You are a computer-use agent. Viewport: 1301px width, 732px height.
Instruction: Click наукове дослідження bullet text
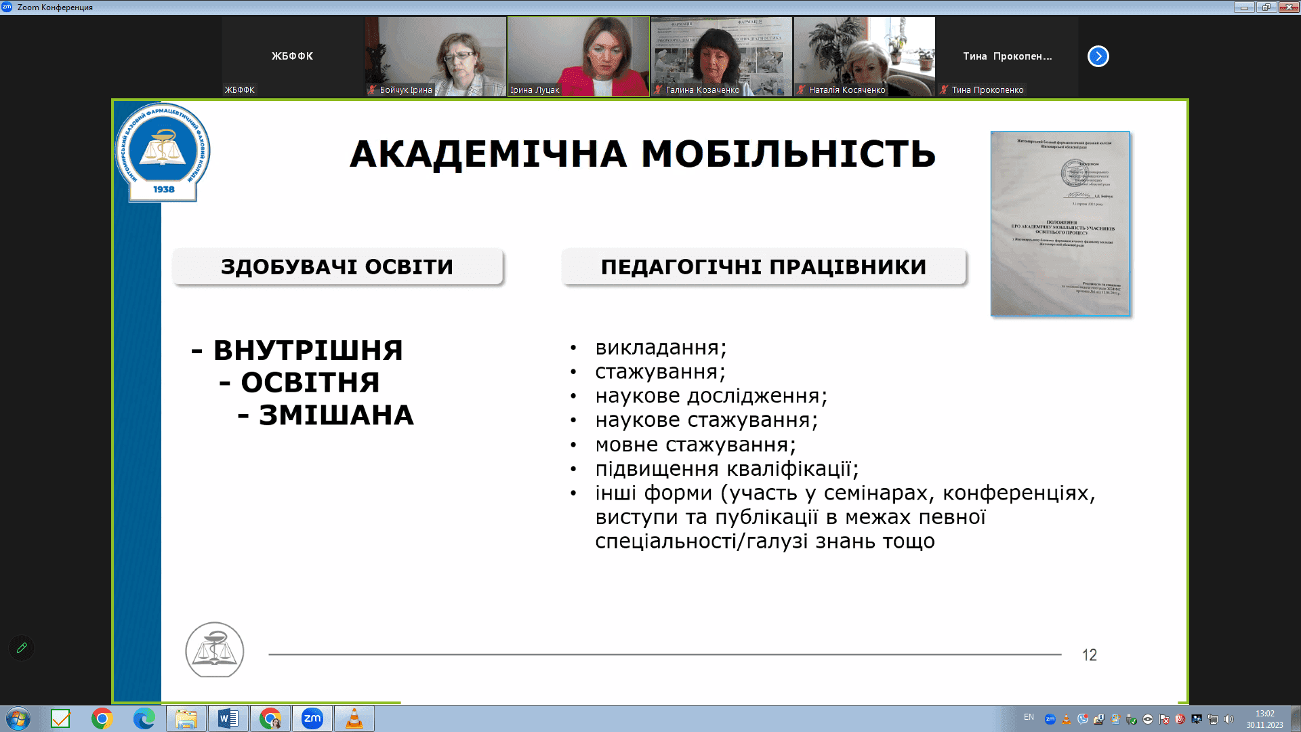pyautogui.click(x=711, y=396)
